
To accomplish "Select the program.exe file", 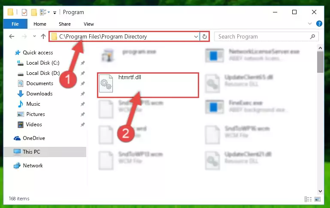I will (x=129, y=55).
